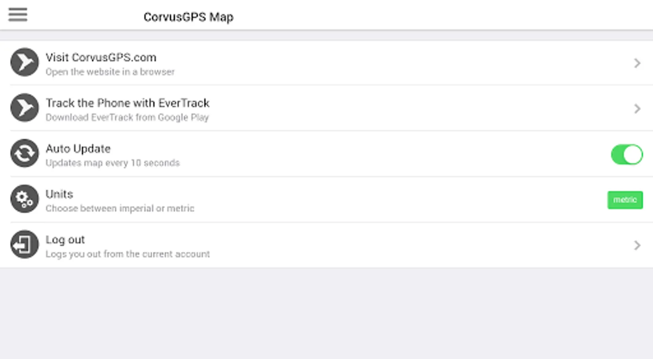The height and width of the screenshot is (359, 653).
Task: Tap 'Logs you out from the current account' text
Action: click(127, 254)
